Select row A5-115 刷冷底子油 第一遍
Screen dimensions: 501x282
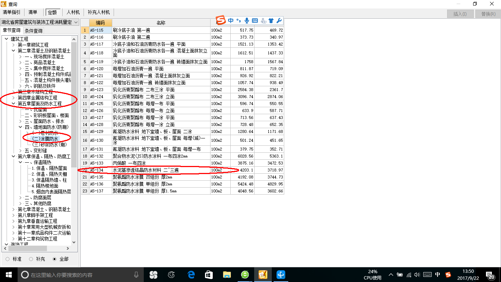click(x=182, y=30)
